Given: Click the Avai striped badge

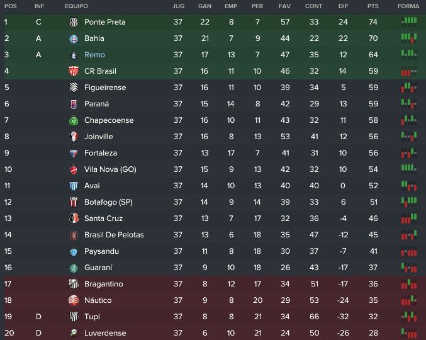Looking at the screenshot, I should (74, 186).
